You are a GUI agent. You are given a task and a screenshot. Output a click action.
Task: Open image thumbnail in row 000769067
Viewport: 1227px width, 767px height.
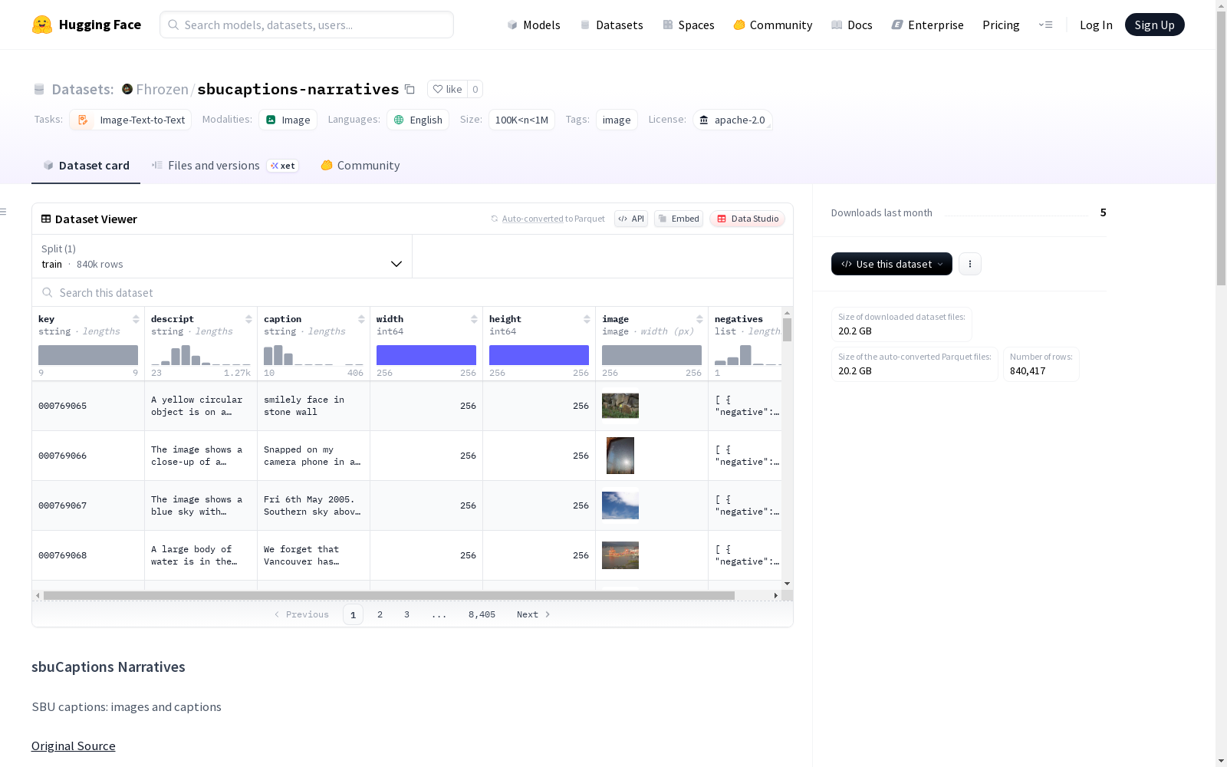click(x=620, y=505)
